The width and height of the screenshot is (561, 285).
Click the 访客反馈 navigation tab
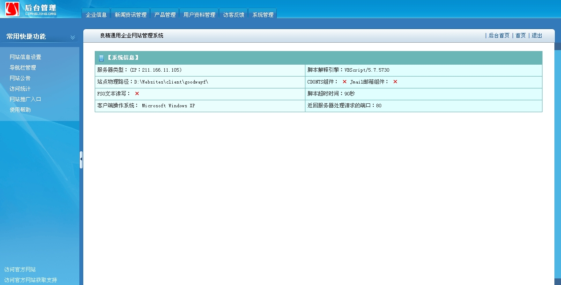234,14
